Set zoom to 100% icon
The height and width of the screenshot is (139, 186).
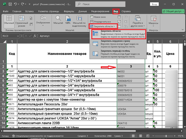(68, 20)
